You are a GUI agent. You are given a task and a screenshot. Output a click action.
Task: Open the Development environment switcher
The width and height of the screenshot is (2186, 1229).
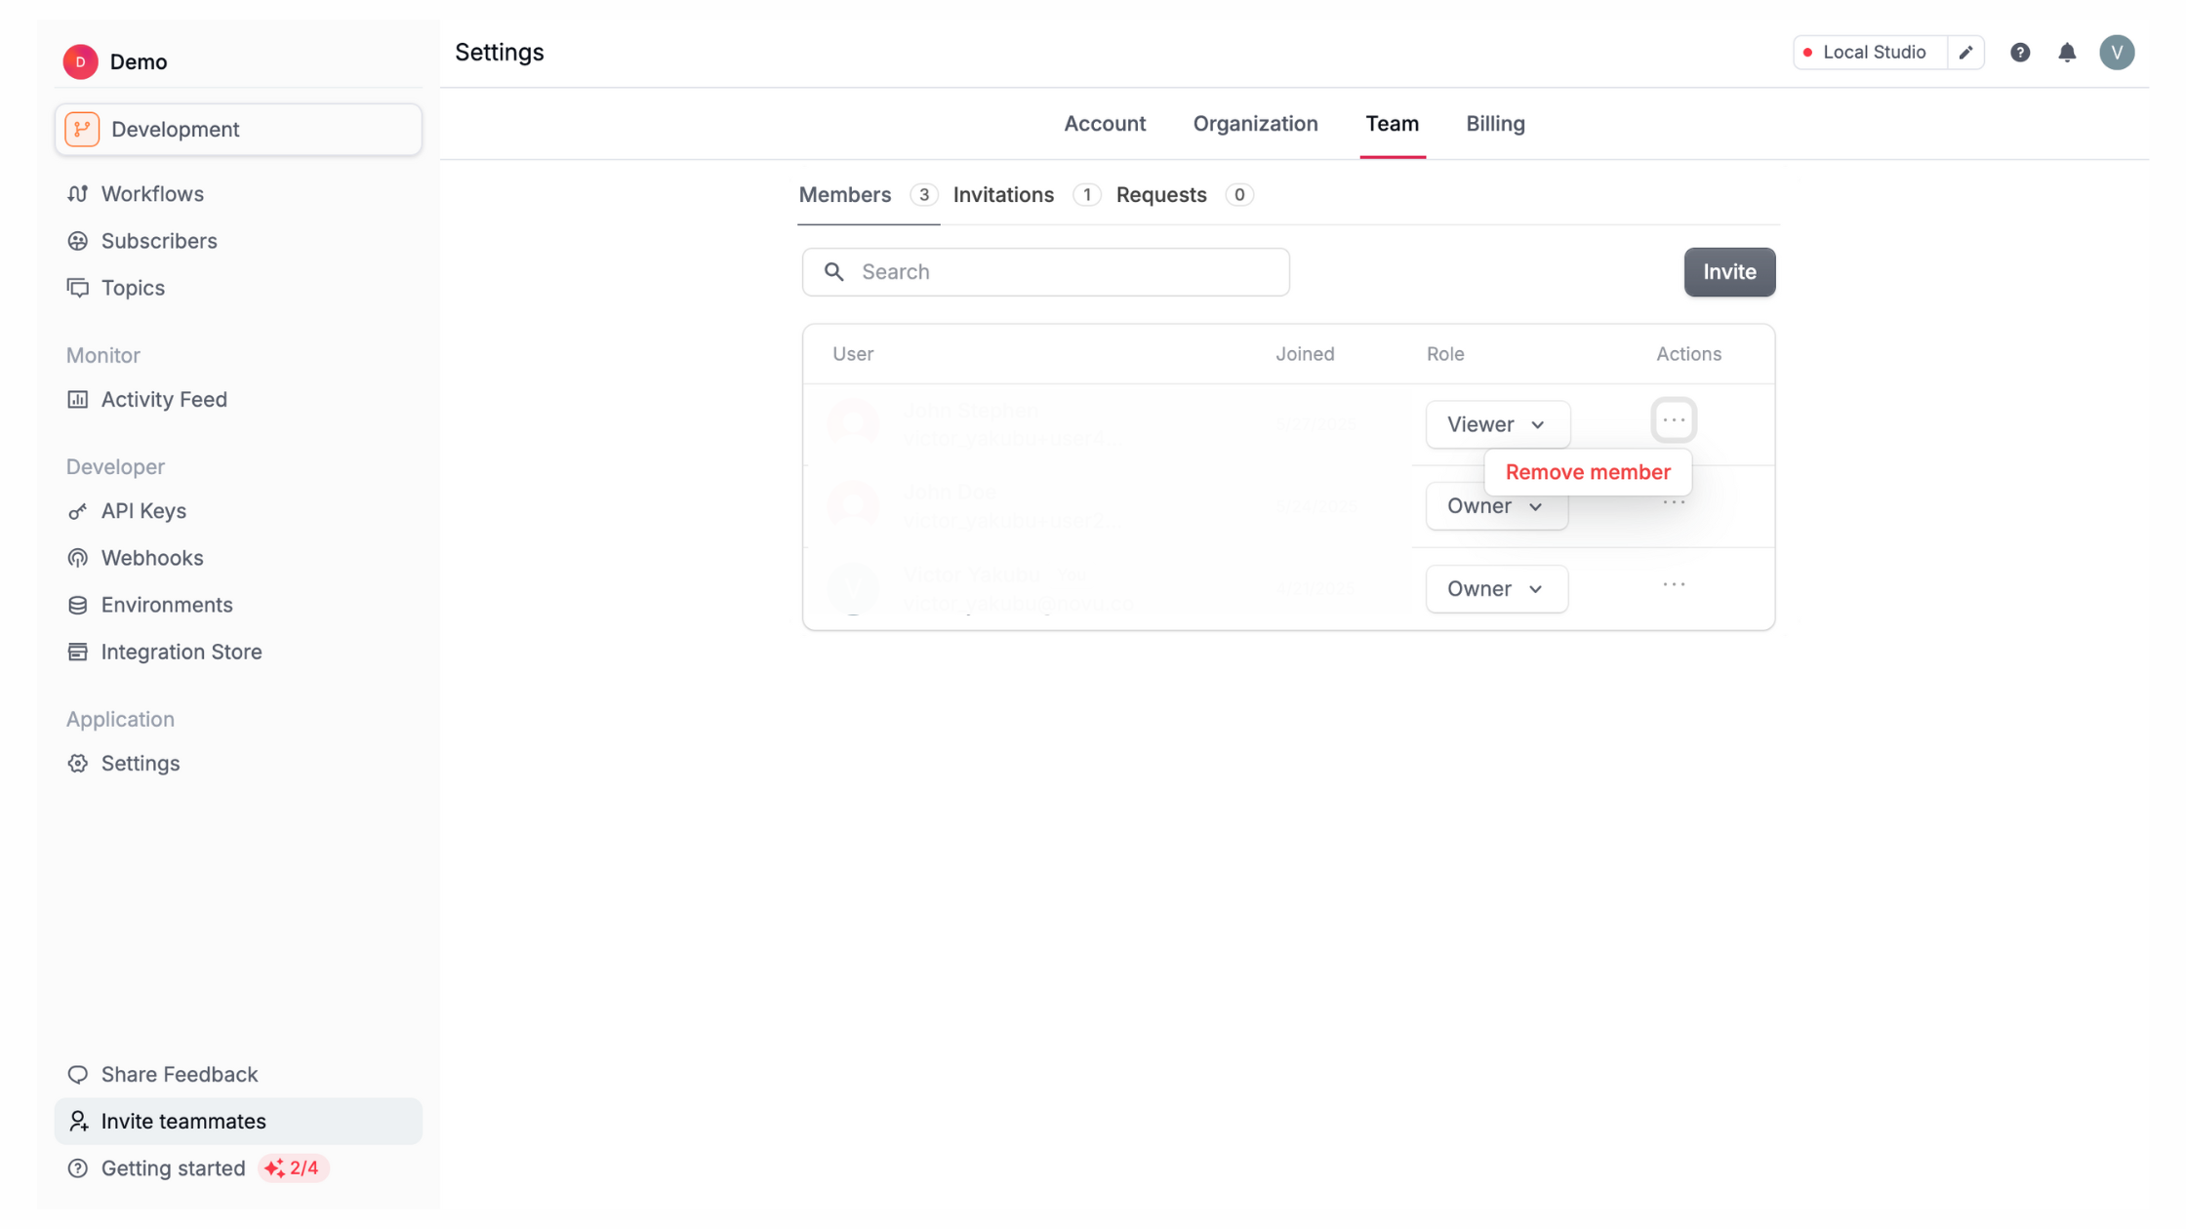237,129
